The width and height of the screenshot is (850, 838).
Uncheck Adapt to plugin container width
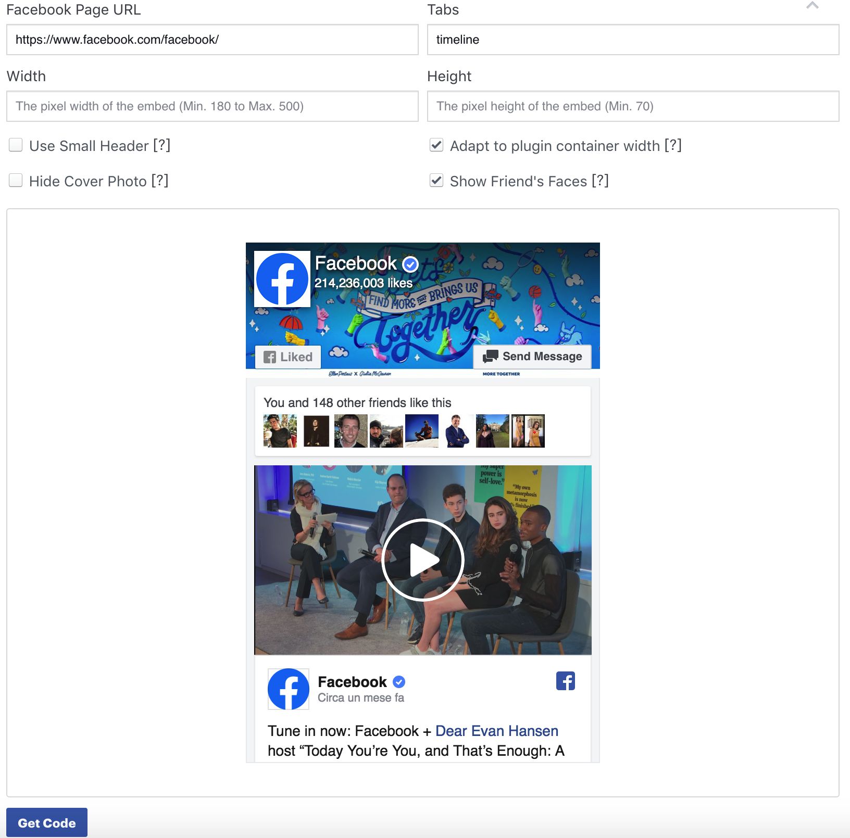[x=436, y=145]
